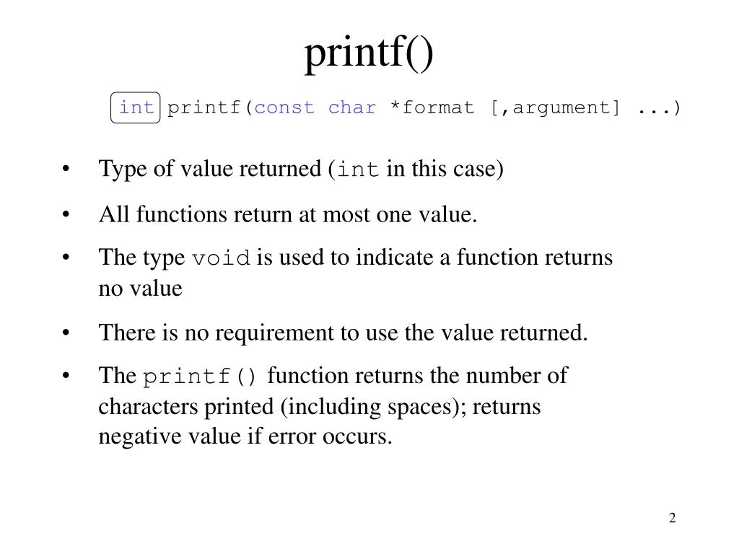Click the monospace int in first bullet

pos(358,170)
